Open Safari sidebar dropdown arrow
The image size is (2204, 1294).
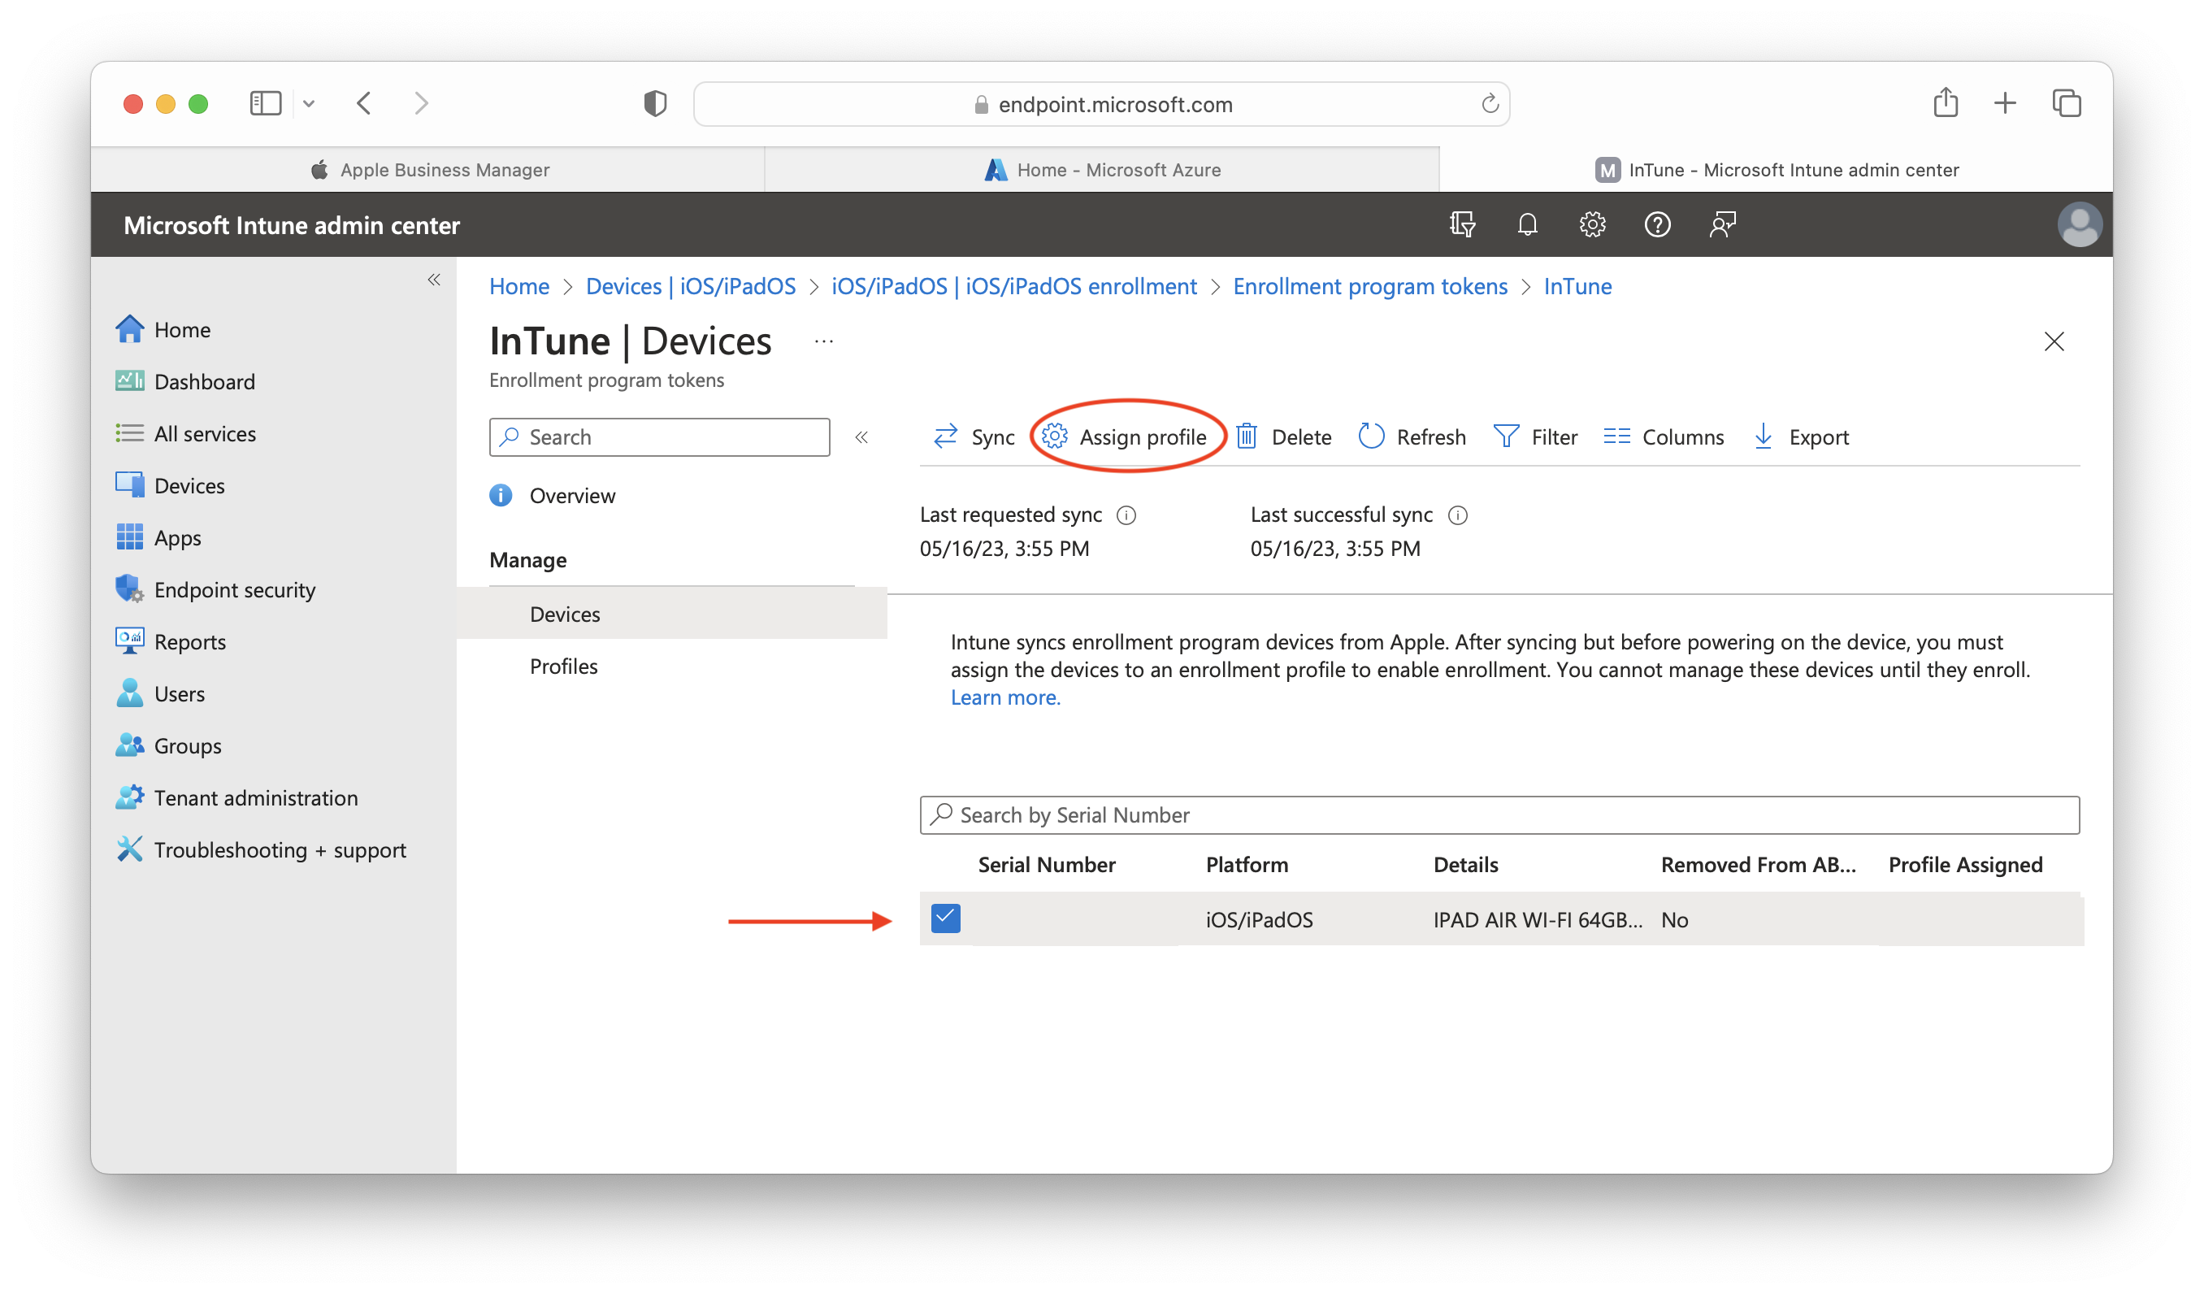[x=309, y=104]
